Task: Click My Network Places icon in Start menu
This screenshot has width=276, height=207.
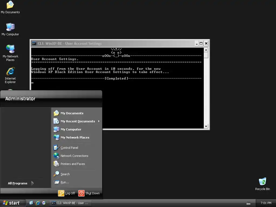Action: coord(56,137)
